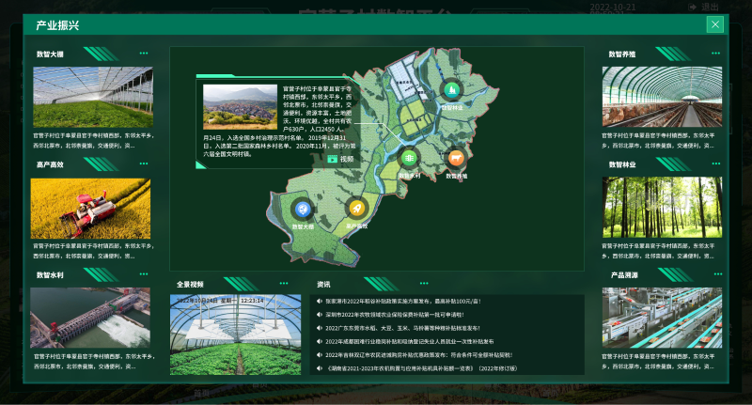Select the 数智水利 marker on the map
This screenshot has height=405, width=752.
click(409, 158)
